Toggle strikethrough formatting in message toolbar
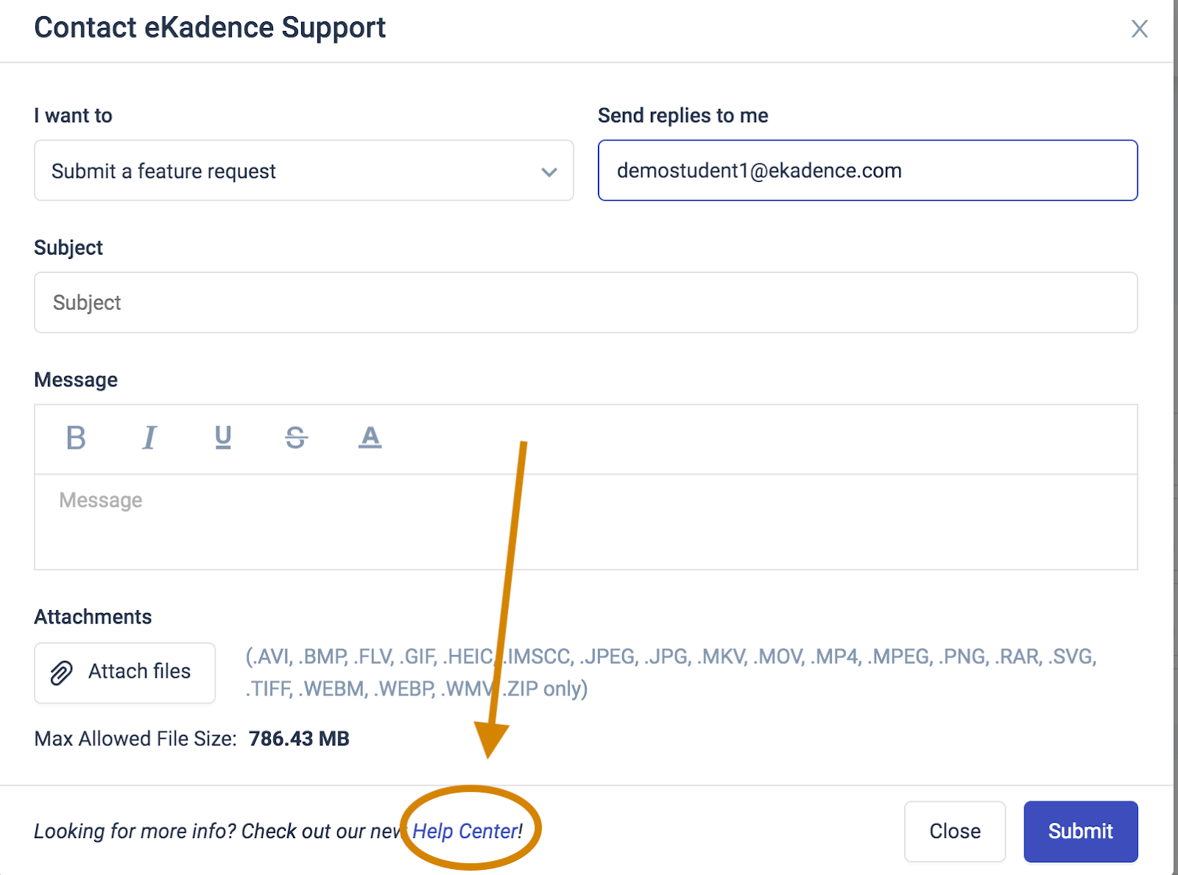 click(x=296, y=438)
